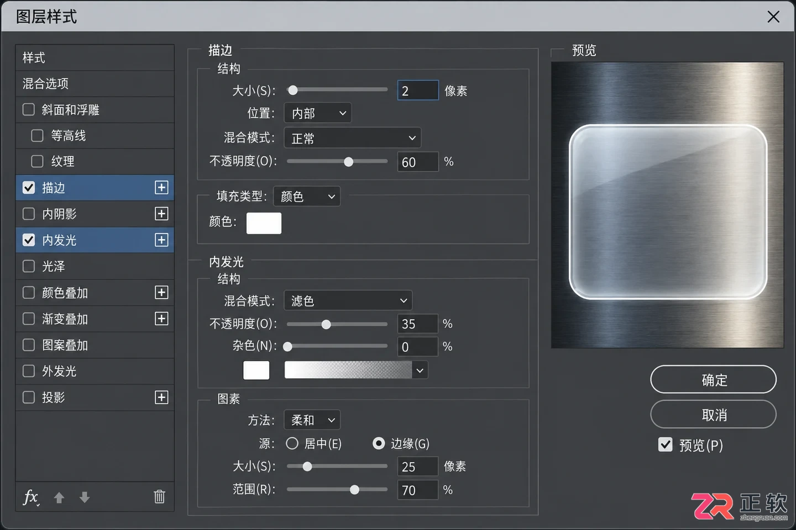The height and width of the screenshot is (530, 796).
Task: Select the 样式 item in the list
Action: (x=95, y=57)
